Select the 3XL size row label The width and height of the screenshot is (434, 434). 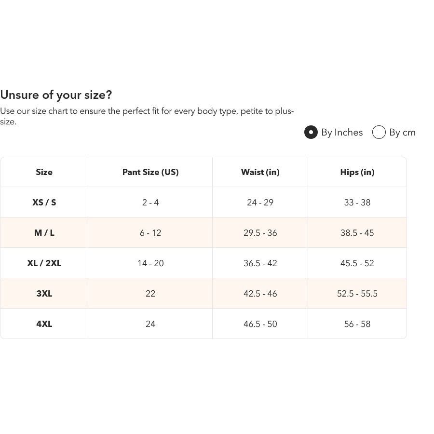point(44,293)
